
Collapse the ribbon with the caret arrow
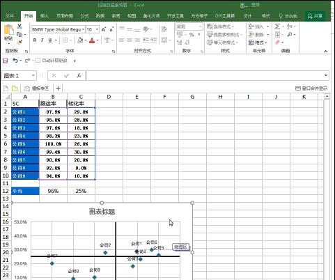pos(326,52)
